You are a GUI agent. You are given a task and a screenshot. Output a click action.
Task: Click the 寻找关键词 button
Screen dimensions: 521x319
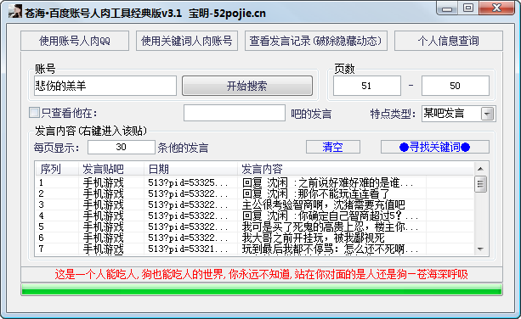point(435,147)
